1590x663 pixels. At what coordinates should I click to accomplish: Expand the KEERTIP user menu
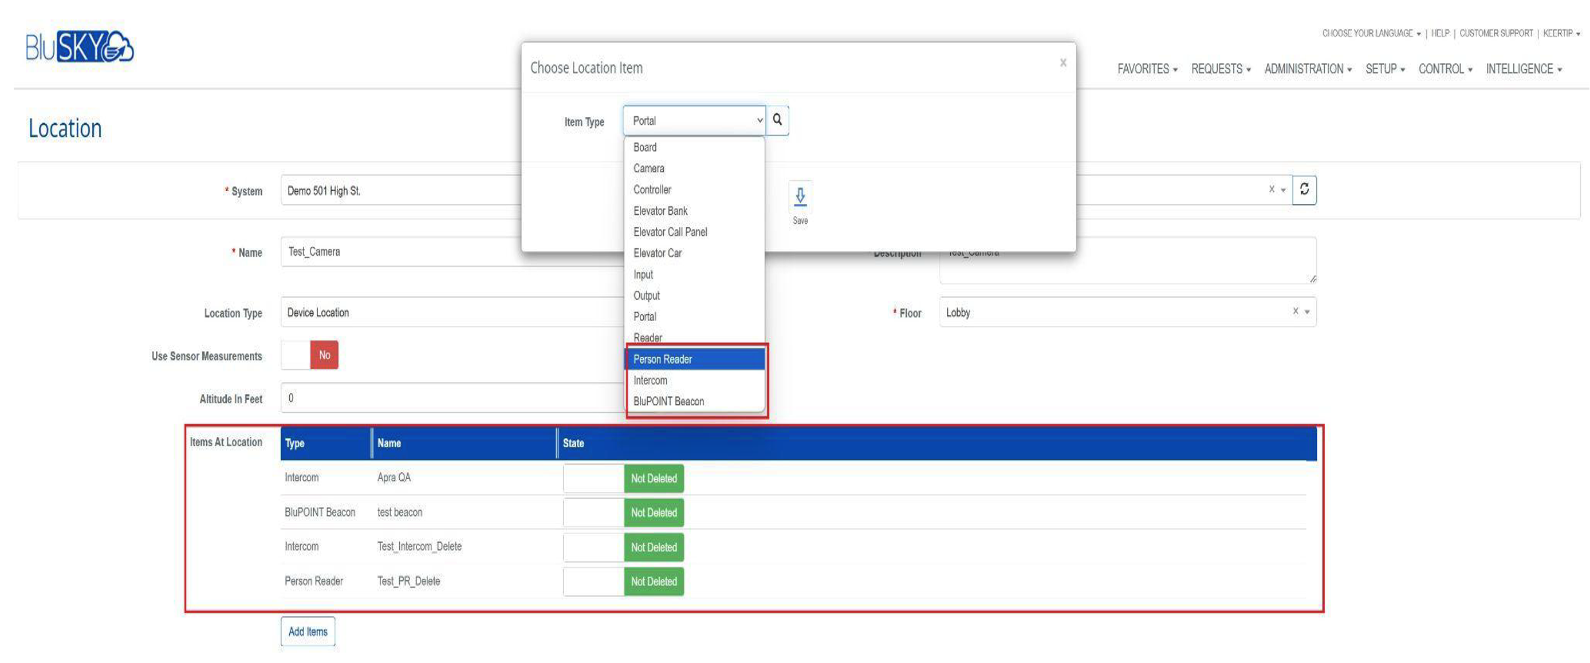coord(1561,33)
